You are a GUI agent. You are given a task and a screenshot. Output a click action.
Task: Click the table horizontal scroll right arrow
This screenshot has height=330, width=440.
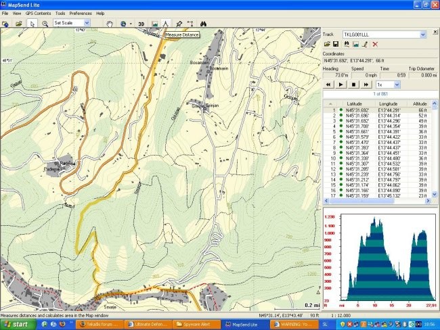tap(428, 201)
